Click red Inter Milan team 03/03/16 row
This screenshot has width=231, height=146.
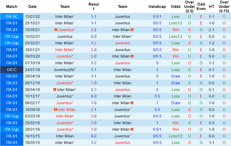click(x=65, y=116)
